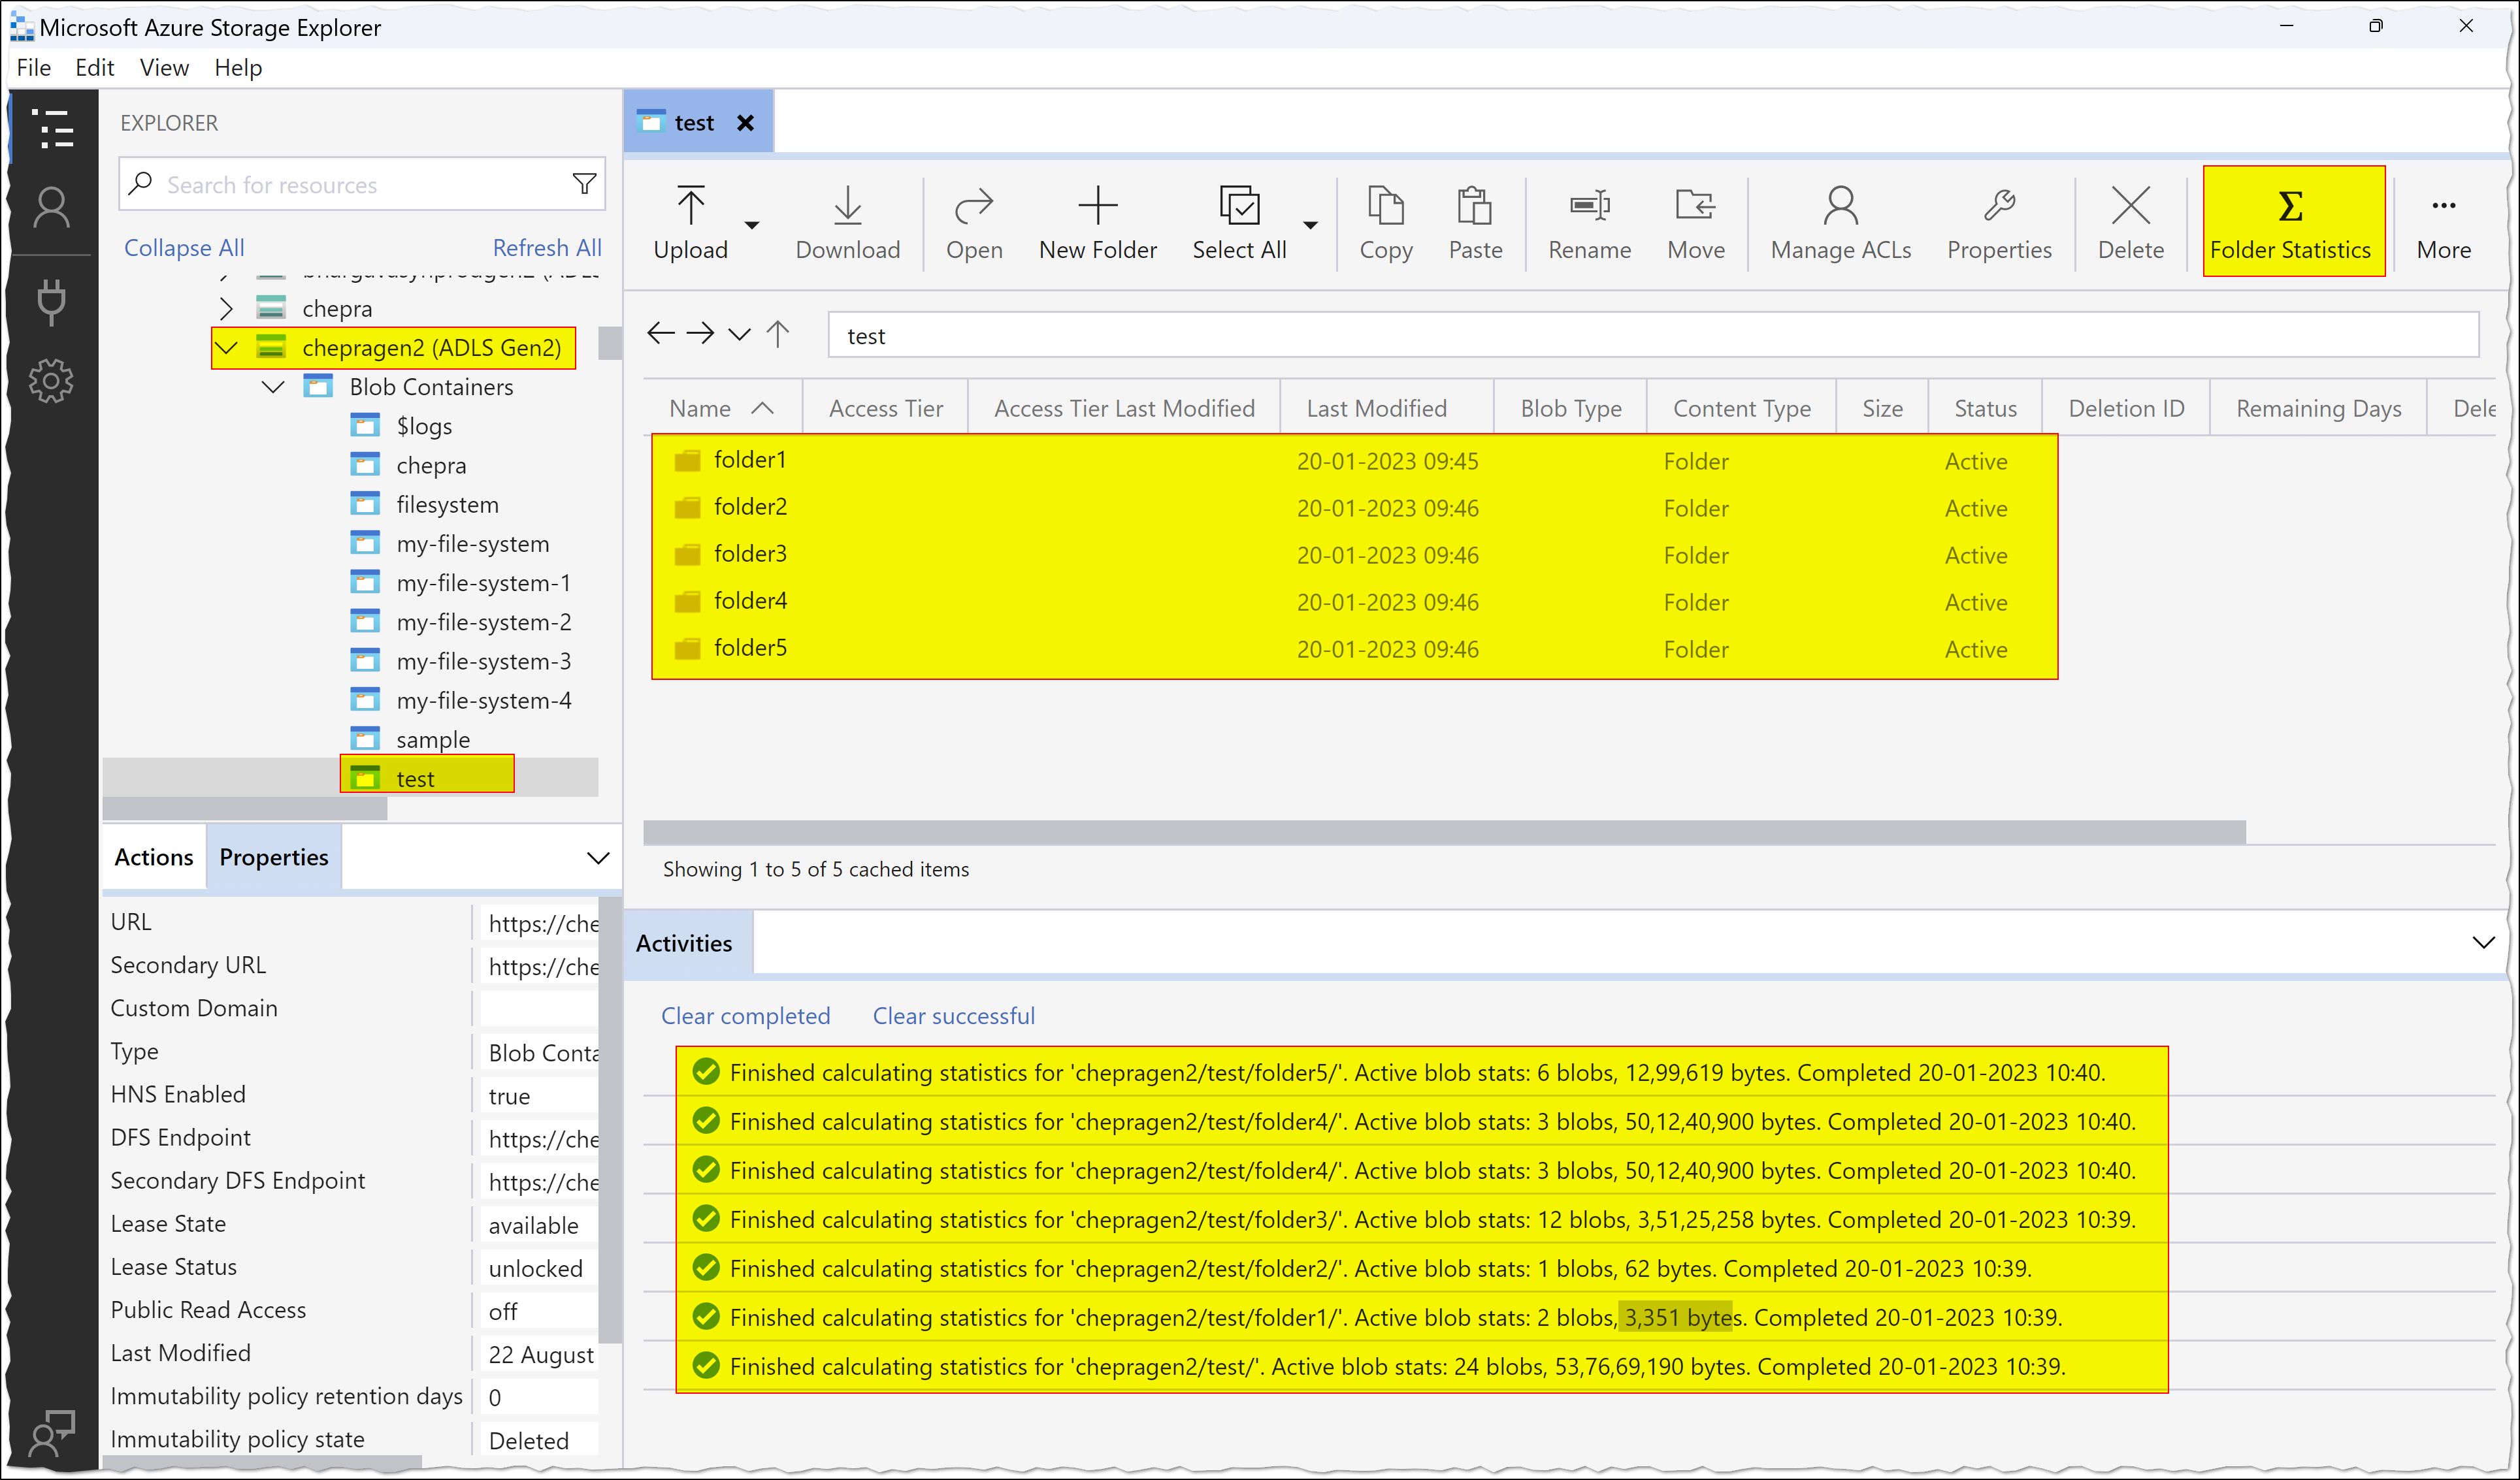Open the Connect plug icon in sidebar

tap(52, 301)
